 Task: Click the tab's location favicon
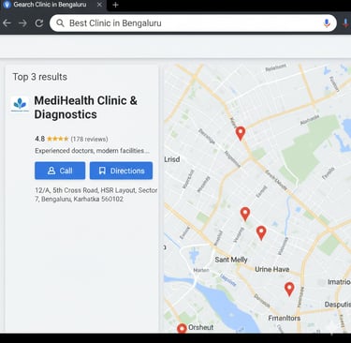pyautogui.click(x=7, y=5)
